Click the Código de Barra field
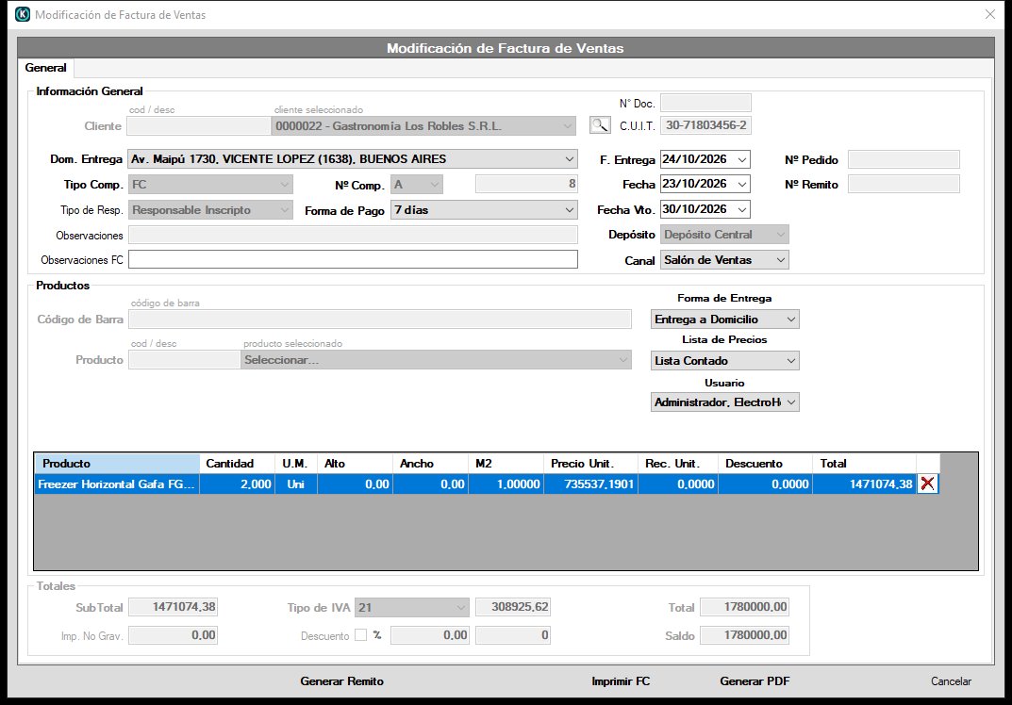 pyautogui.click(x=379, y=319)
